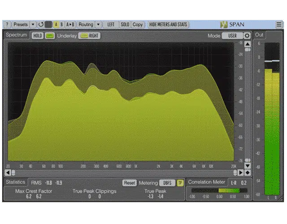Click Hide Meters and Stats
Image resolution: width=287 pixels, height=224 pixels.
pos(168,24)
